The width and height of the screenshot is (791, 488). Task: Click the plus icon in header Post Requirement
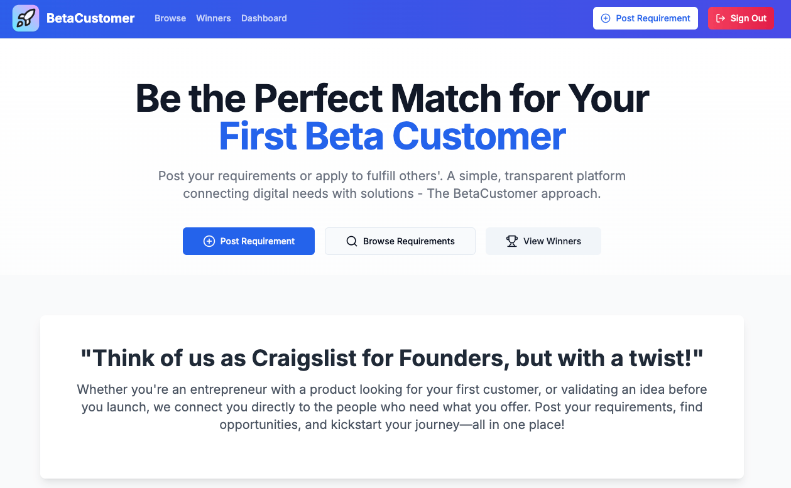click(x=606, y=18)
